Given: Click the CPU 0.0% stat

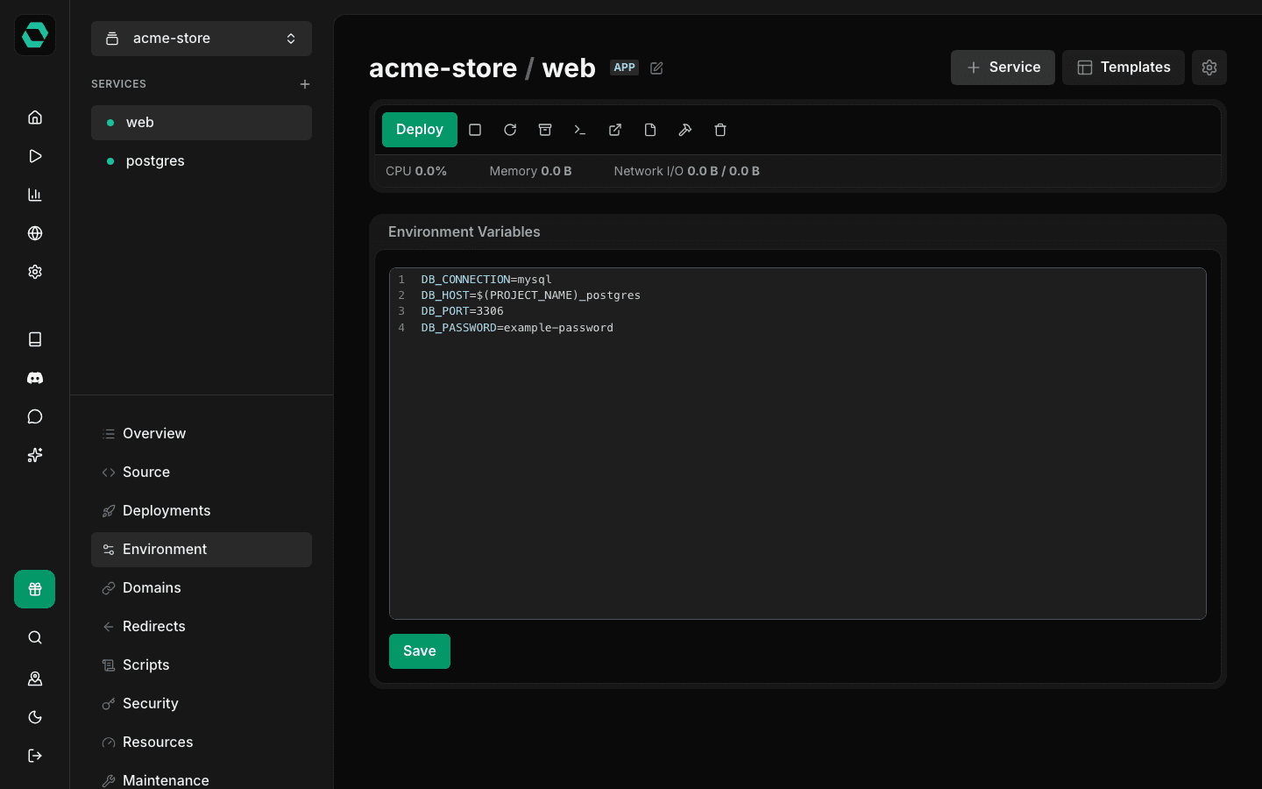Looking at the screenshot, I should click(416, 171).
